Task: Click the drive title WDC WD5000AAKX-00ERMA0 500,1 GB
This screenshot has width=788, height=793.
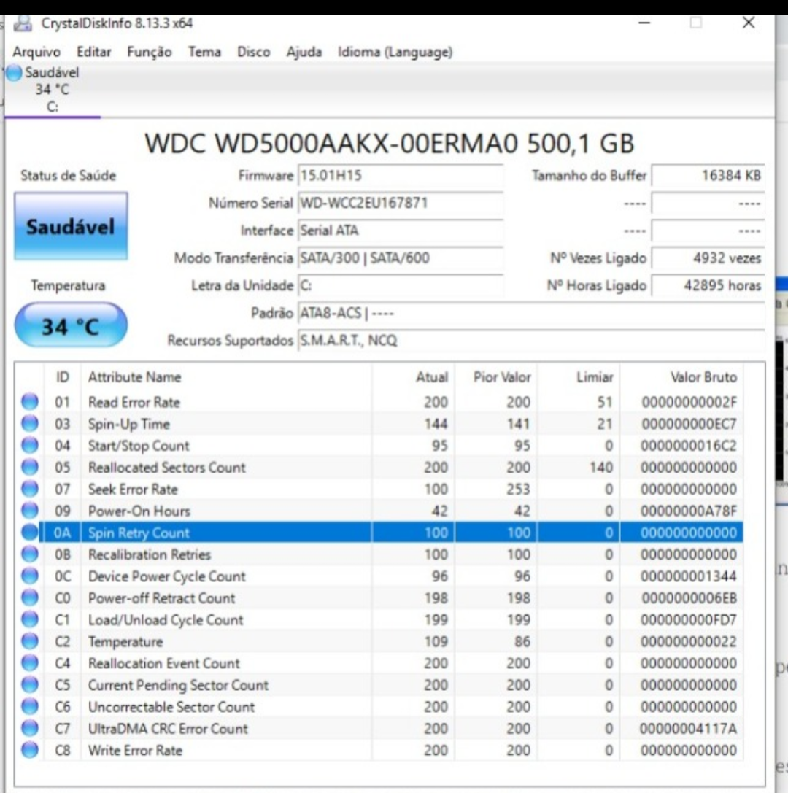Action: [x=389, y=144]
